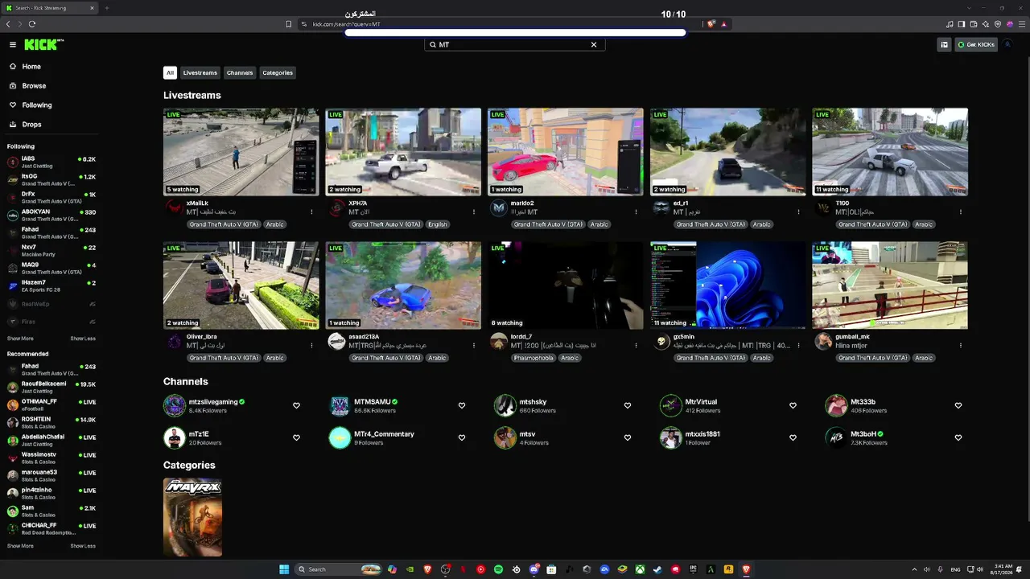Open the three-dot menu for xMaliLk's stream
The height and width of the screenshot is (579, 1030).
[311, 211]
